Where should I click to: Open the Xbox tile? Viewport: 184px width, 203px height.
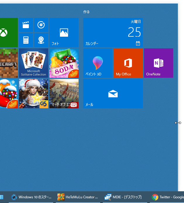pos(9,33)
